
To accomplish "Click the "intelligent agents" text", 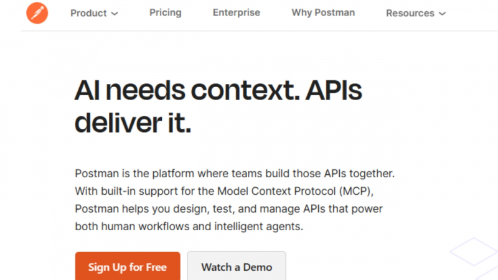I will tap(258, 226).
